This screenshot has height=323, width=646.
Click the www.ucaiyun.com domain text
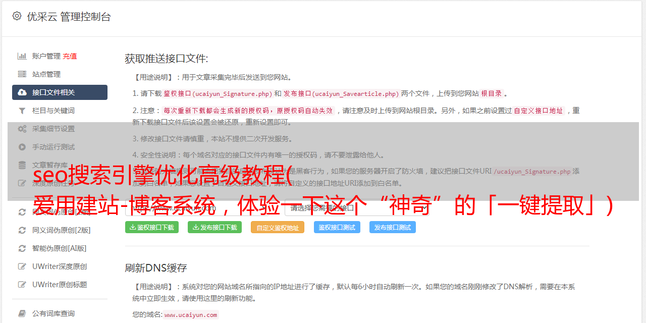[191, 314]
